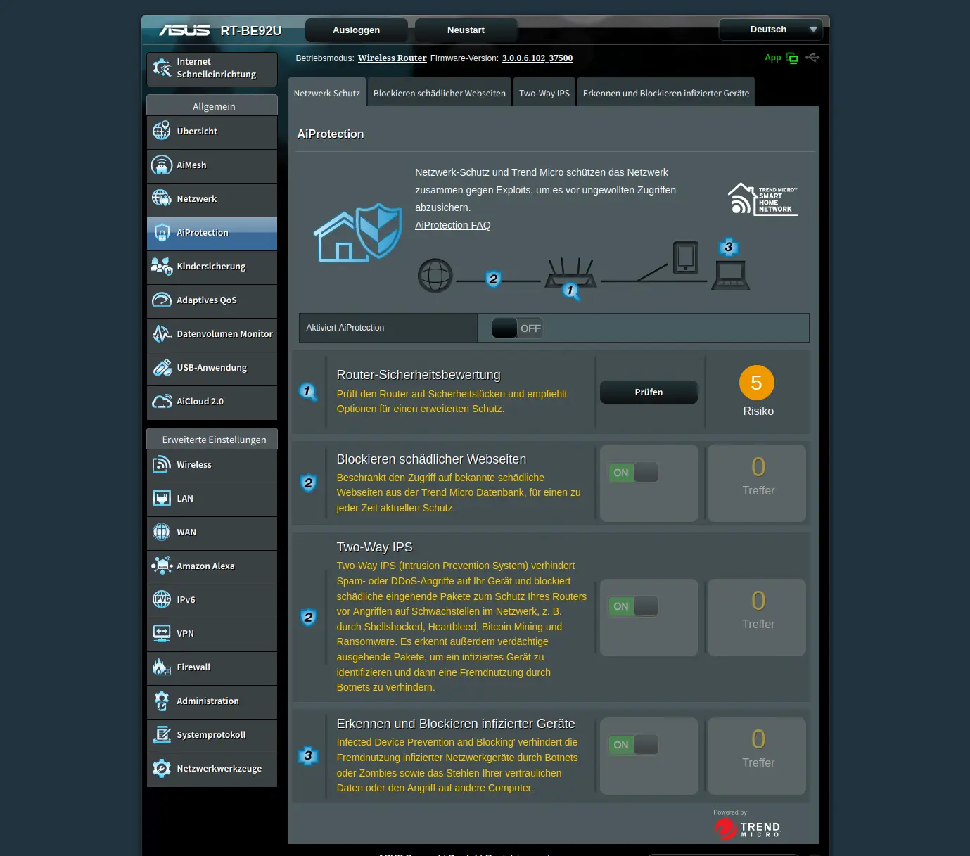Click the Internet Schnelleinrichtung wizard icon
The height and width of the screenshot is (856, 970).
[162, 68]
